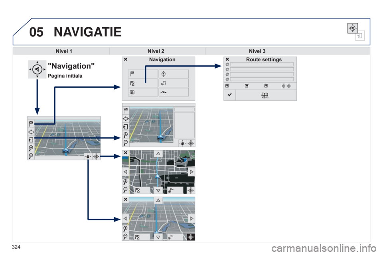
Task: Close the flat 2D map screen
Action: coord(126,153)
